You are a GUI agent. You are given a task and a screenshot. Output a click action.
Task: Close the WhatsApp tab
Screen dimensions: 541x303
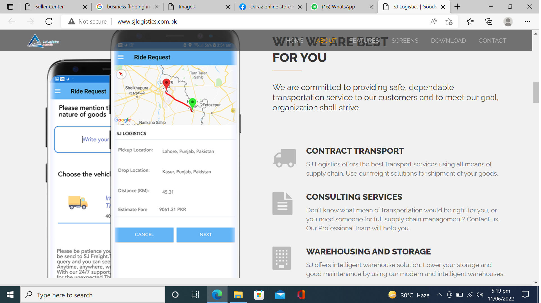[x=371, y=7]
